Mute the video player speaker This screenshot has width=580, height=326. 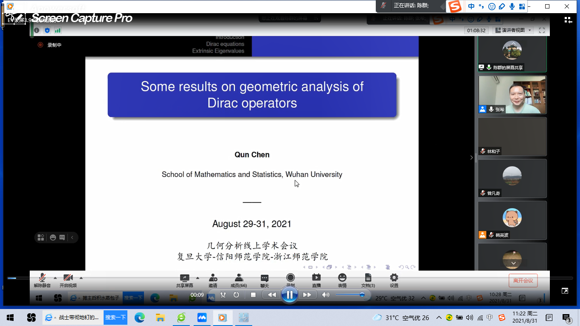[326, 295]
